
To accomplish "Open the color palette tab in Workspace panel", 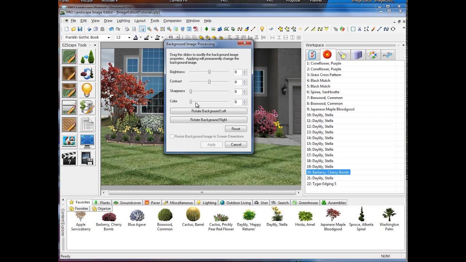I will point(372,55).
